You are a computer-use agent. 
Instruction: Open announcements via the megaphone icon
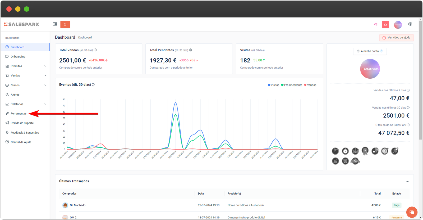tap(375, 24)
